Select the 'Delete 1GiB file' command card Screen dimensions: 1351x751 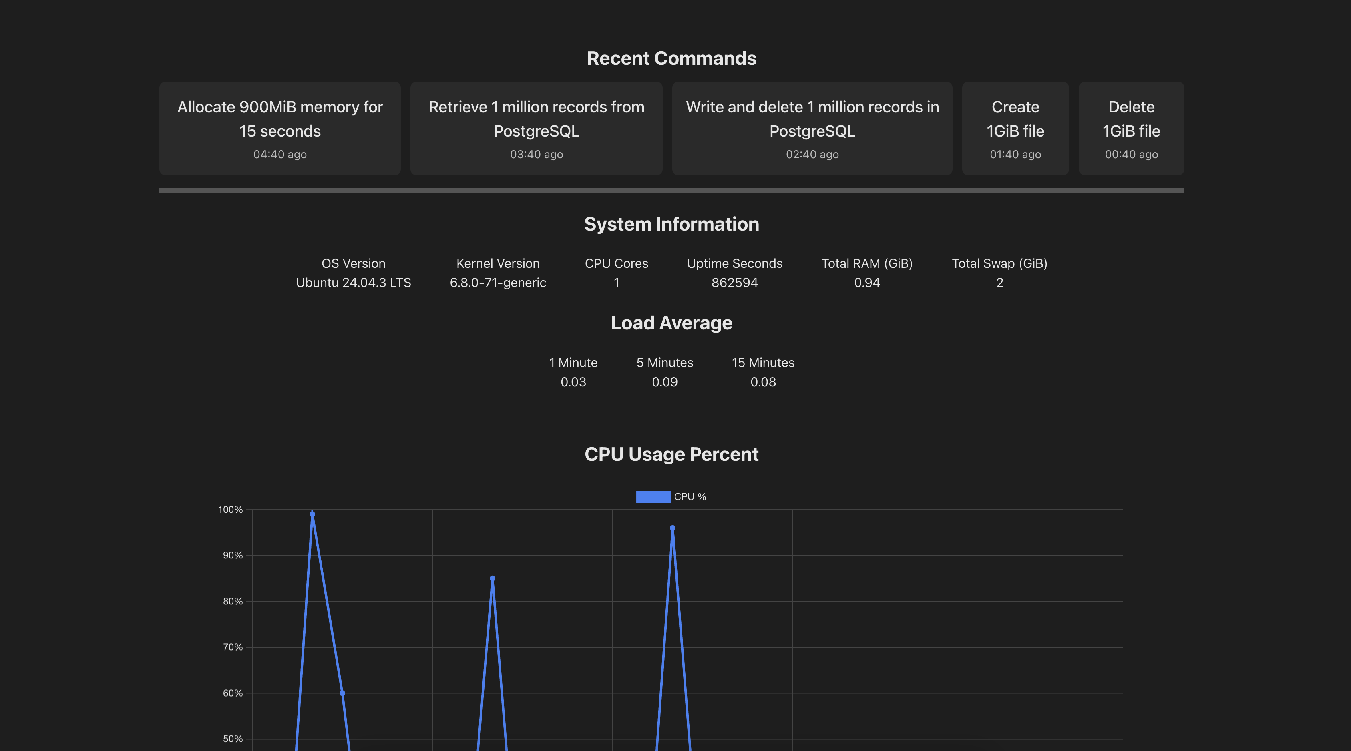coord(1131,129)
